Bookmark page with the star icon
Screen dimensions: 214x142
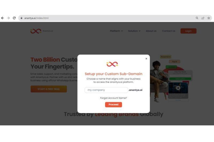[x=209, y=18]
